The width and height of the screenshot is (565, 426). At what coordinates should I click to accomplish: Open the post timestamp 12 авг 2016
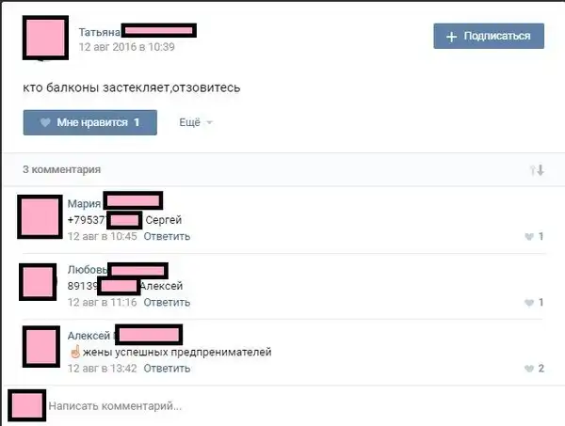126,47
